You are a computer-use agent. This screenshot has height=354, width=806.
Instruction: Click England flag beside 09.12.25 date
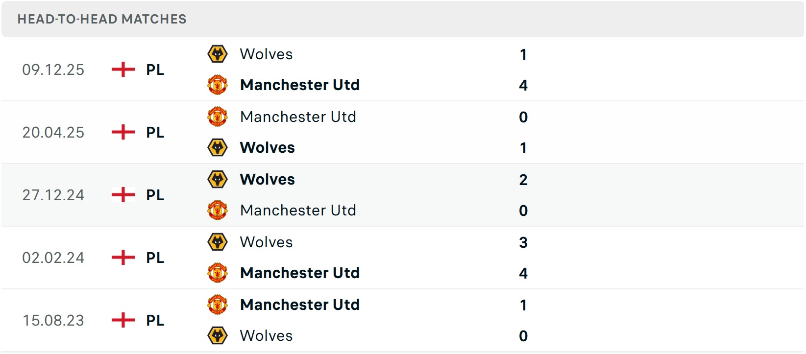pyautogui.click(x=123, y=70)
